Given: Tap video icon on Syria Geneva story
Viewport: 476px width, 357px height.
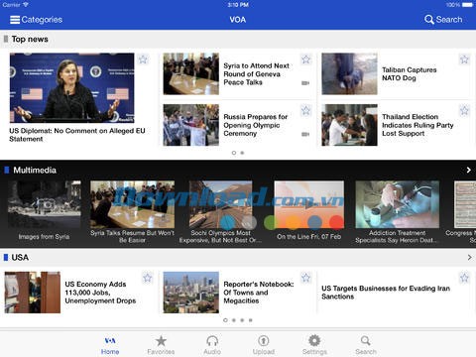Looking at the screenshot, I should point(305,83).
